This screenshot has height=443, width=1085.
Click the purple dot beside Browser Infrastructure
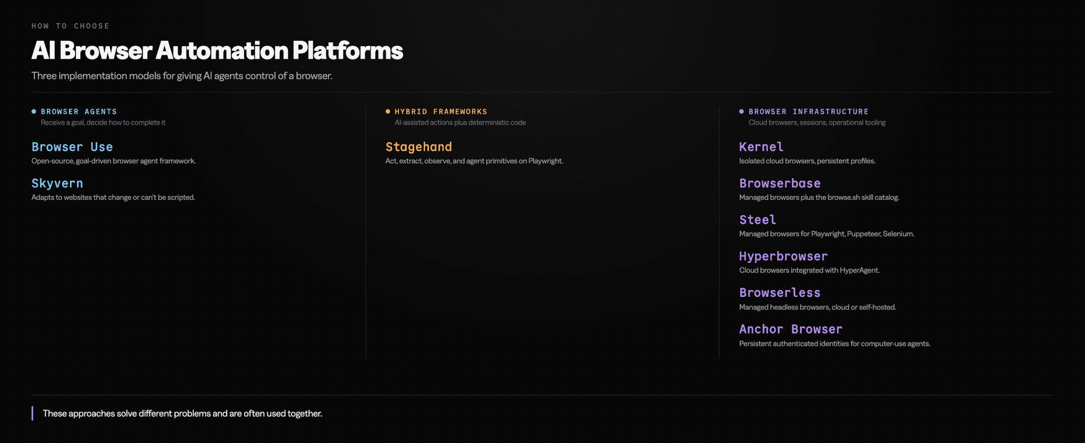tap(741, 112)
